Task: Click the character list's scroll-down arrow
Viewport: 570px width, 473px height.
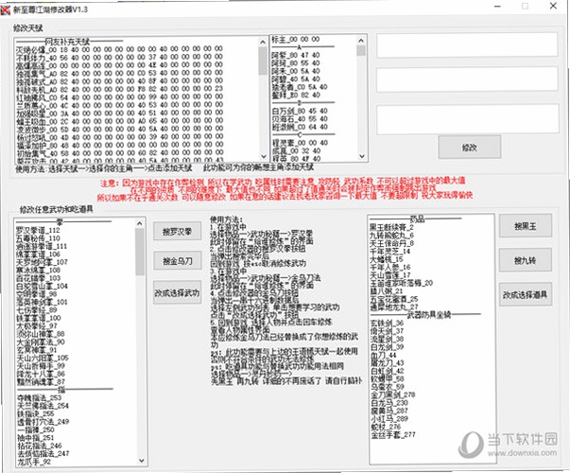Action: [361, 156]
